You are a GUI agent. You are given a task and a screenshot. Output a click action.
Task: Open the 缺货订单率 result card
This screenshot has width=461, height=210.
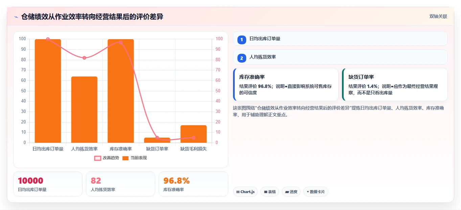pyautogui.click(x=395, y=85)
